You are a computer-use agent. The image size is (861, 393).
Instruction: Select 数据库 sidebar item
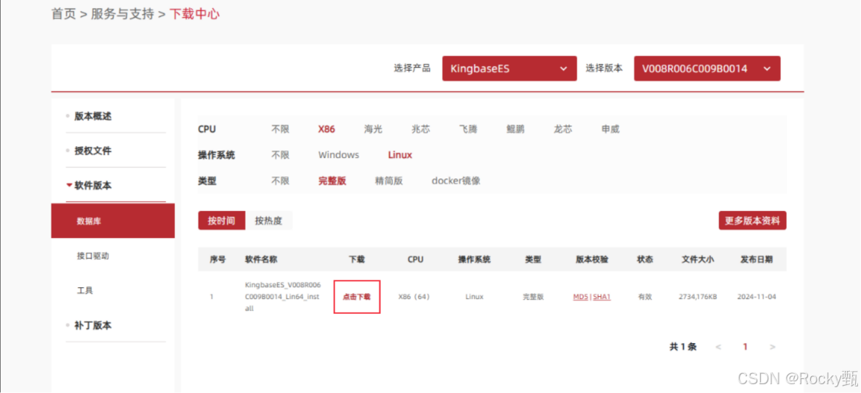pos(113,220)
